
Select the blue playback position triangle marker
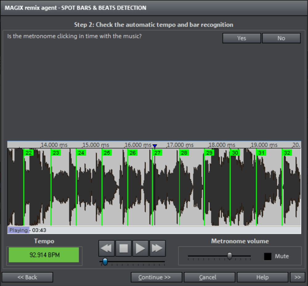155,146
